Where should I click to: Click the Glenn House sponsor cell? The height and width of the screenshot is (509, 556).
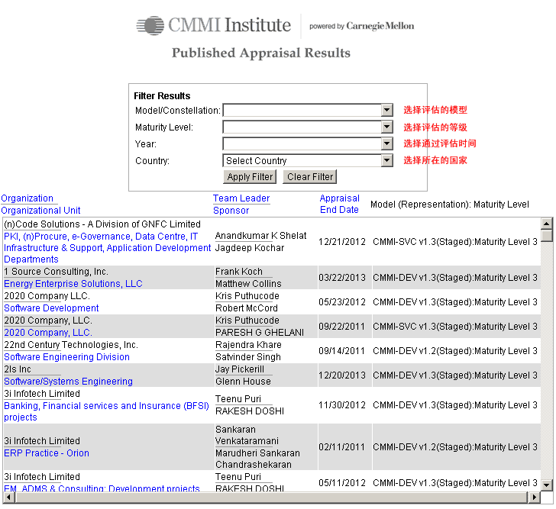click(x=243, y=382)
